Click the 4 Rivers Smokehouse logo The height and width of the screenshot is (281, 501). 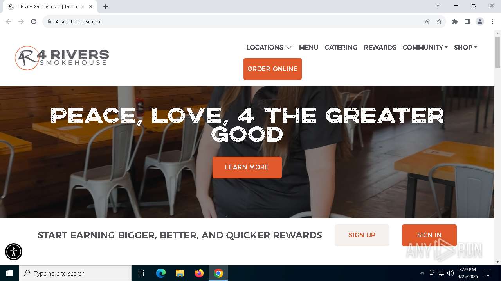tap(62, 58)
